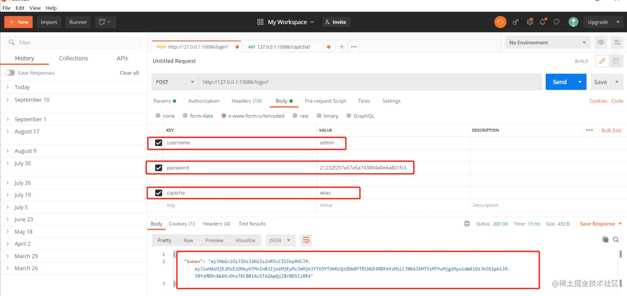The image size is (627, 296).
Task: Open the settings gear icon
Action: pos(530,22)
